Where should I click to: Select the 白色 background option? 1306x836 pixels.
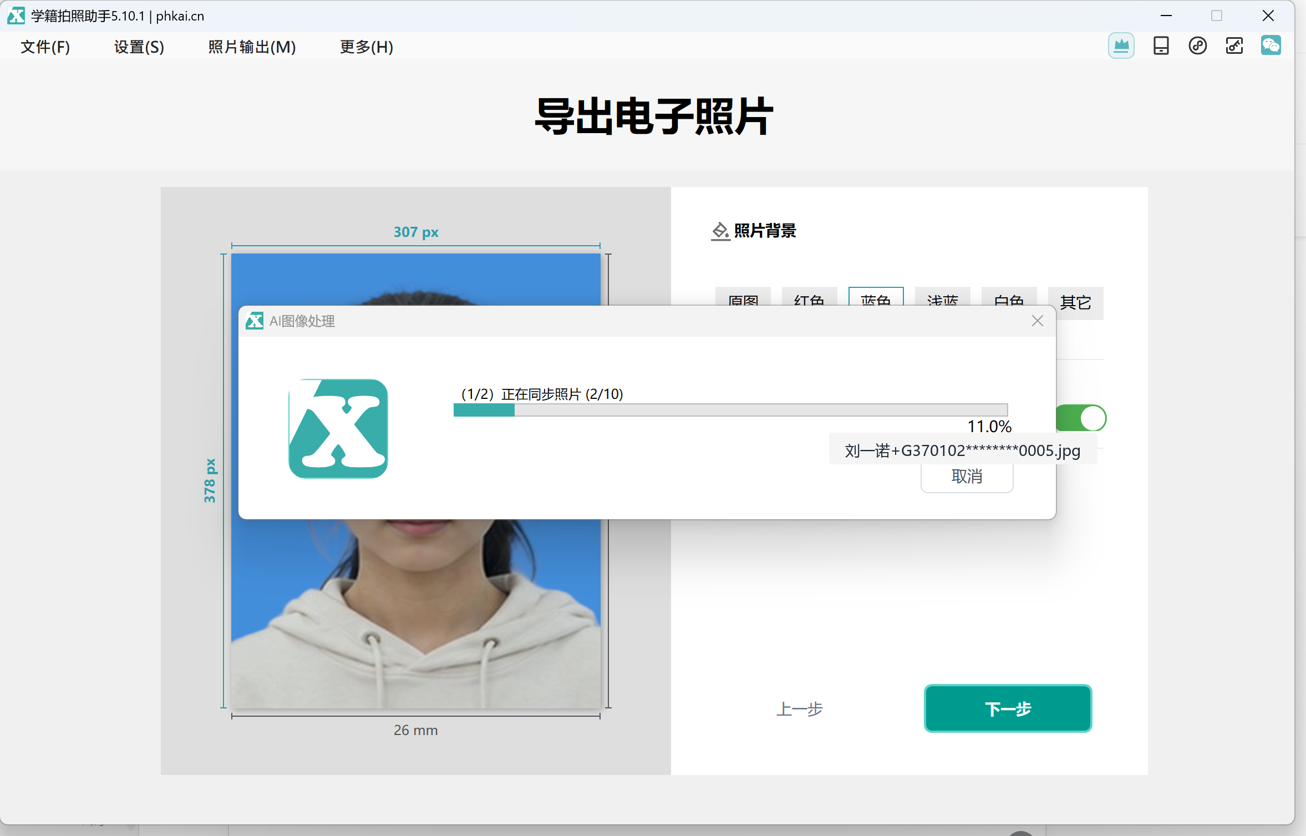[x=1009, y=297]
